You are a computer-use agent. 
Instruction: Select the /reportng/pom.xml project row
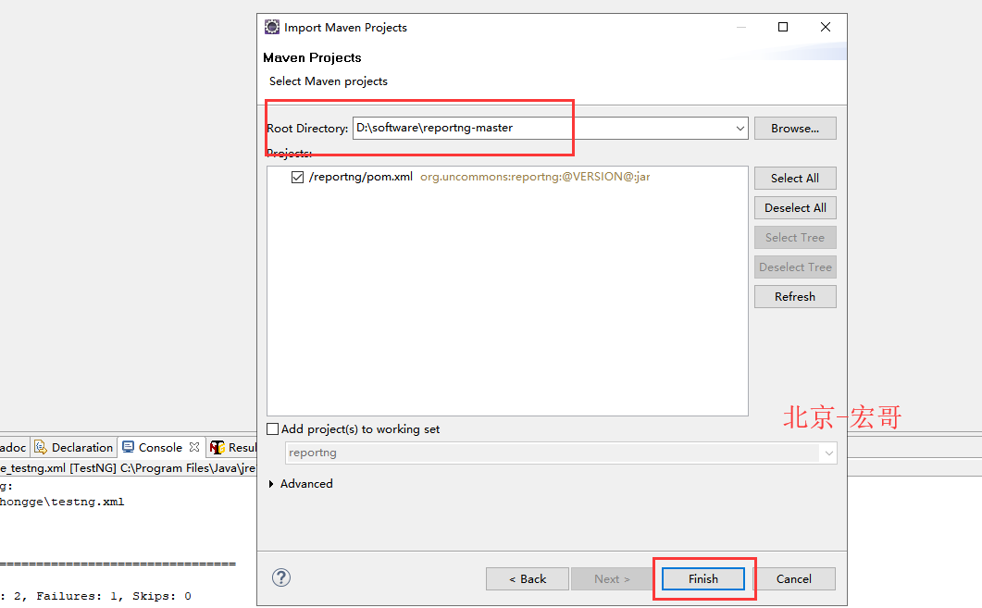[x=507, y=177]
